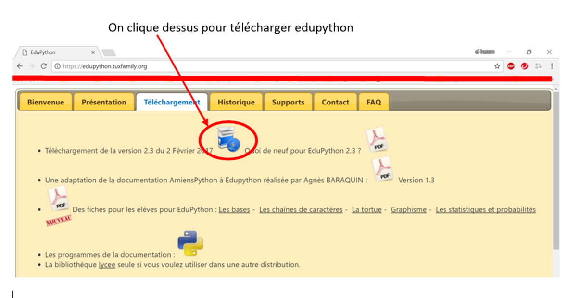Bookmark this page with the star icon
The image size is (580, 298).
pyautogui.click(x=497, y=66)
